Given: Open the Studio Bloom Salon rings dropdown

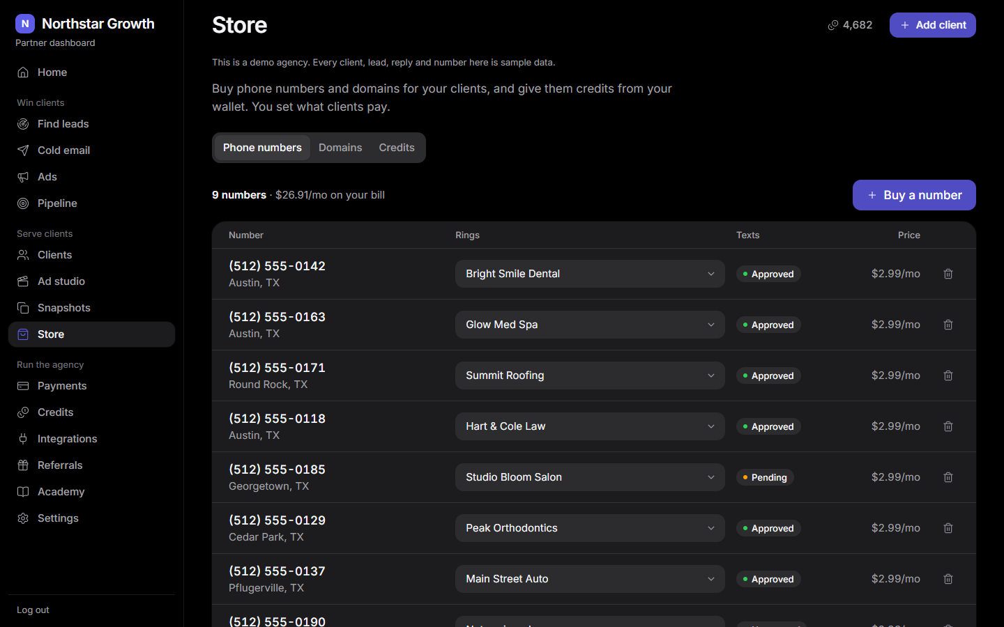Looking at the screenshot, I should click(x=590, y=477).
